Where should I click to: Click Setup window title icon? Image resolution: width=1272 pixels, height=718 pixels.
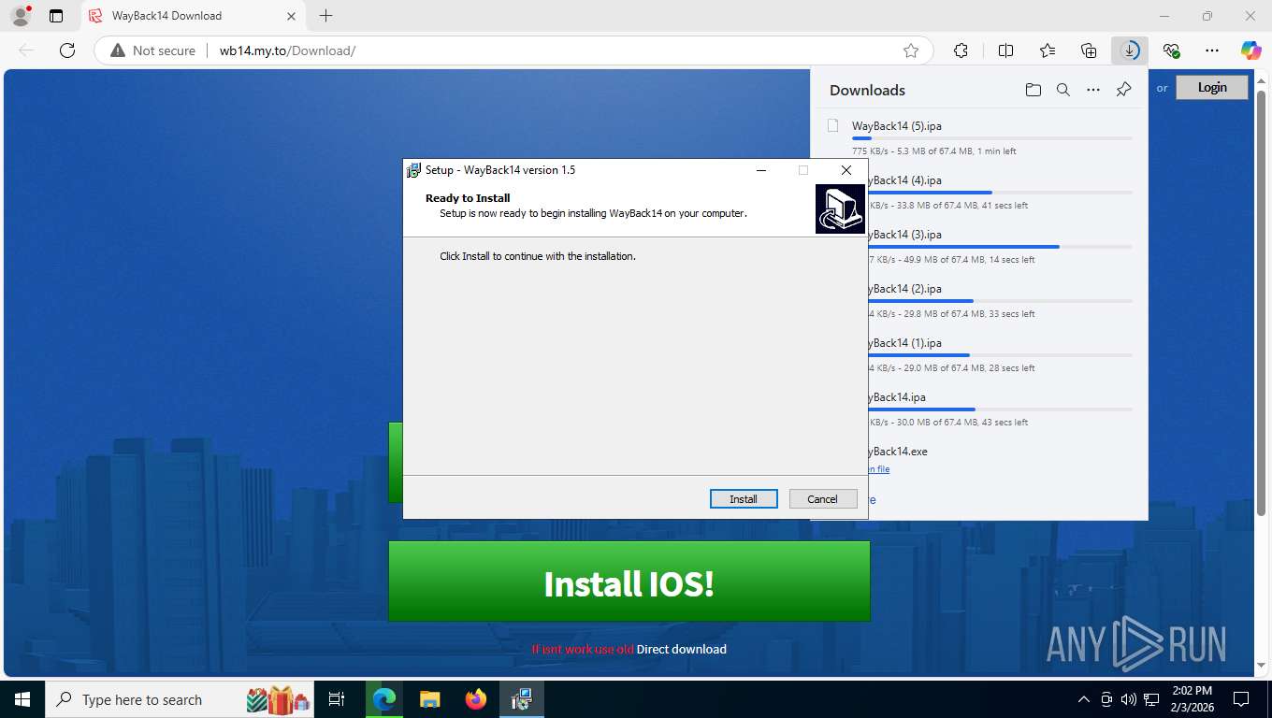click(413, 170)
